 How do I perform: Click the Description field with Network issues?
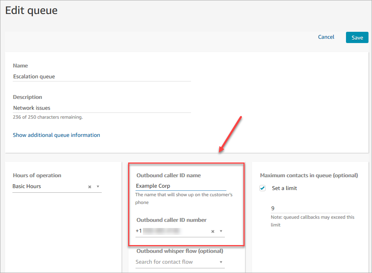101,108
